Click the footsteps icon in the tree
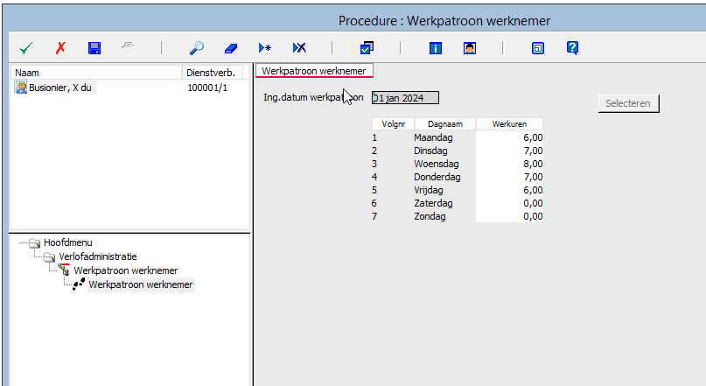 79,284
